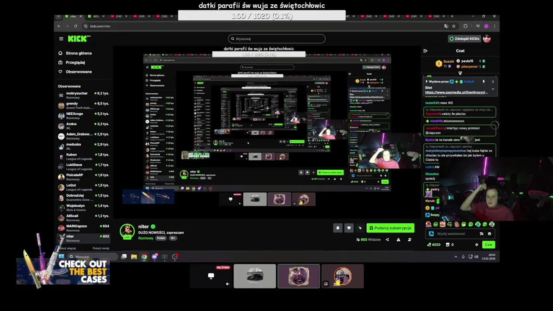Open followed channel NEEXcsgo
The height and width of the screenshot is (311, 553).
pyautogui.click(x=83, y=115)
